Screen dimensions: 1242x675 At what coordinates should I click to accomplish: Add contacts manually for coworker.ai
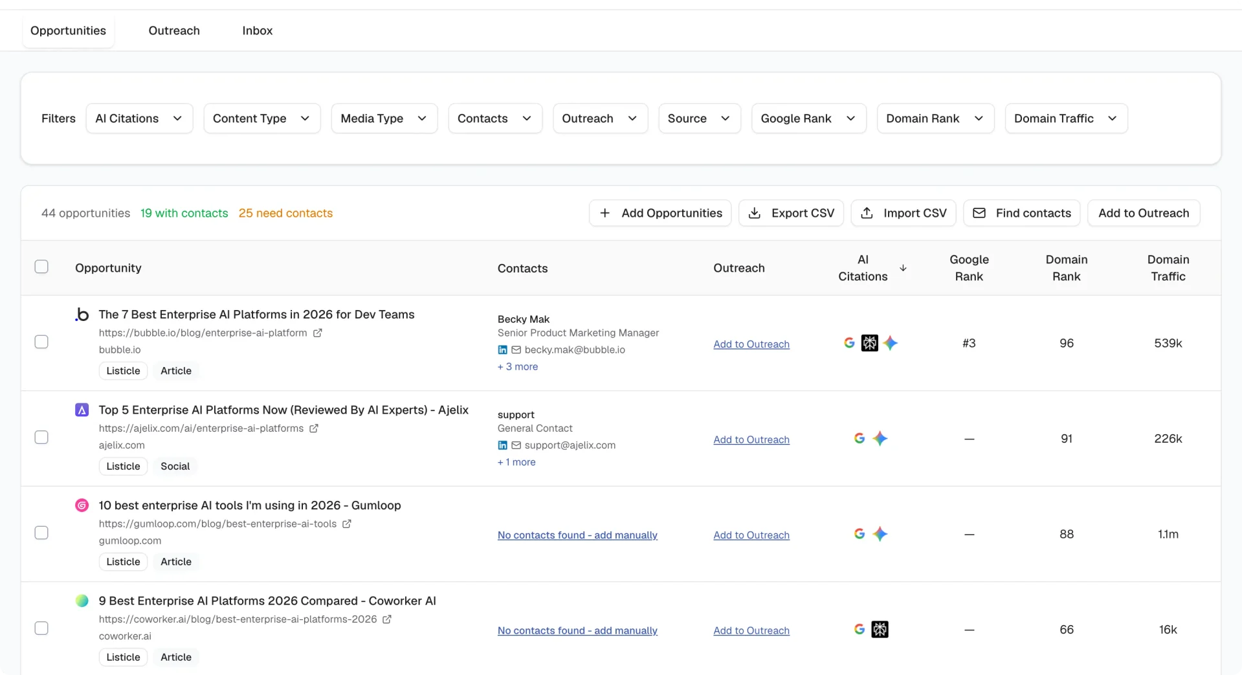577,630
